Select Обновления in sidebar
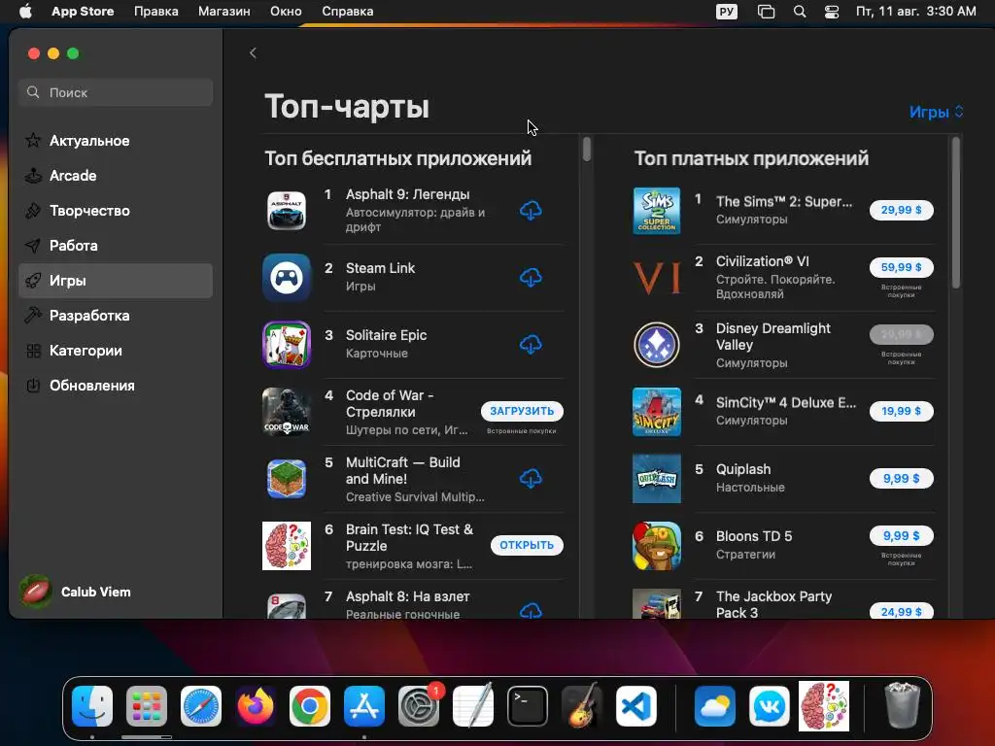Viewport: 995px width, 746px height. click(116, 385)
